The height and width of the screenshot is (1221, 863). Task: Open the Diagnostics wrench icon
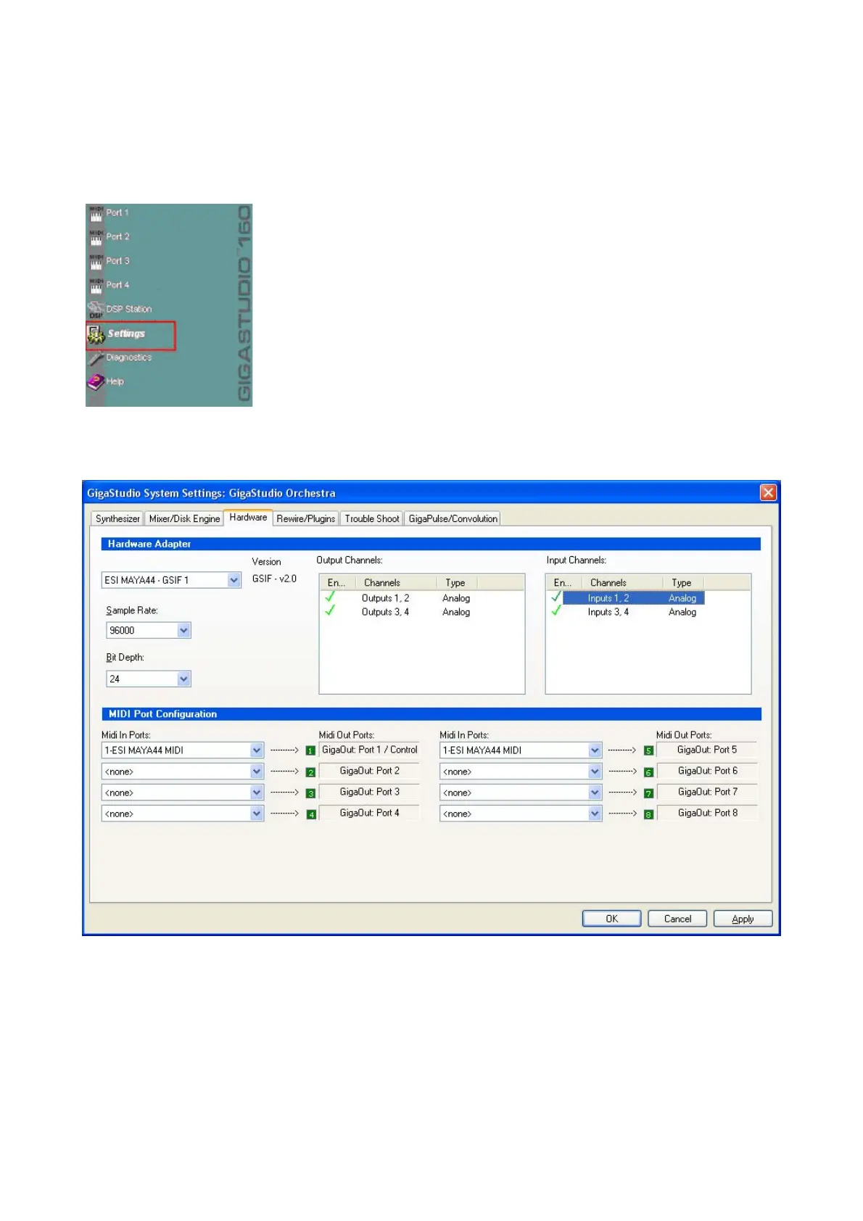96,358
